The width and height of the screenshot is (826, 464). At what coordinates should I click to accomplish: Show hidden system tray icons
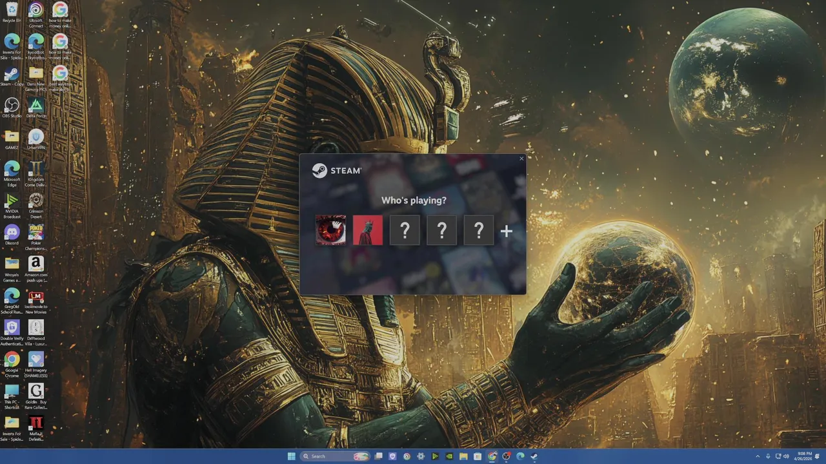click(x=758, y=456)
